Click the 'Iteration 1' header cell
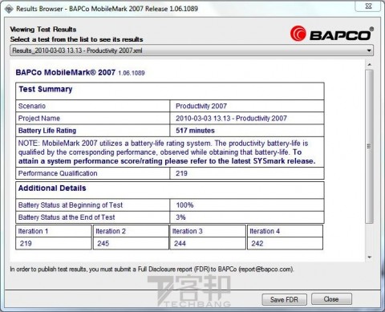The height and width of the screenshot is (312, 385). [x=54, y=231]
